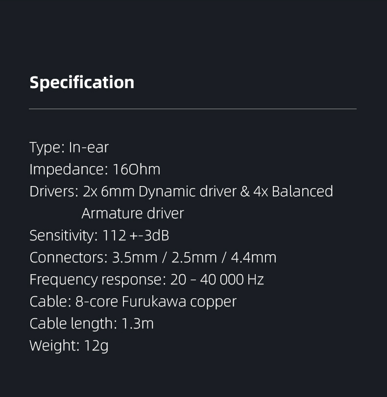Click the "Frequency response:" label

click(97, 280)
